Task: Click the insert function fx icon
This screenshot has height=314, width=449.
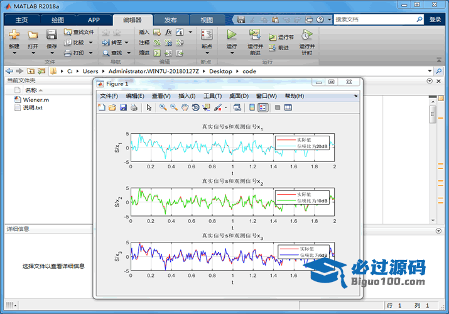Action: [168, 32]
